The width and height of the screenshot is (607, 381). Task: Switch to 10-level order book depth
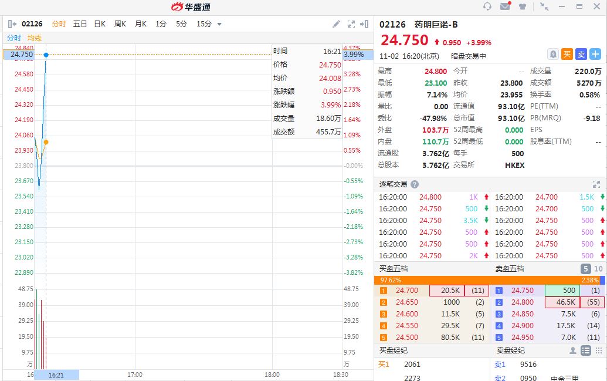pos(598,268)
